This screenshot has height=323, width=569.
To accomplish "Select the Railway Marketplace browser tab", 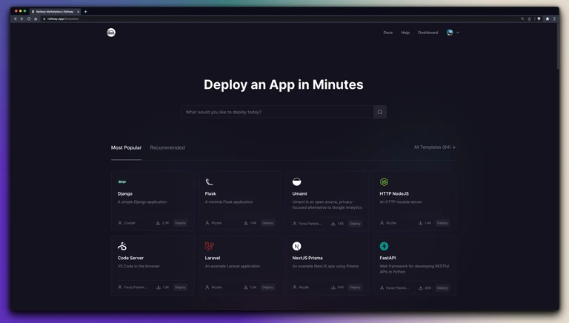I will pos(55,12).
